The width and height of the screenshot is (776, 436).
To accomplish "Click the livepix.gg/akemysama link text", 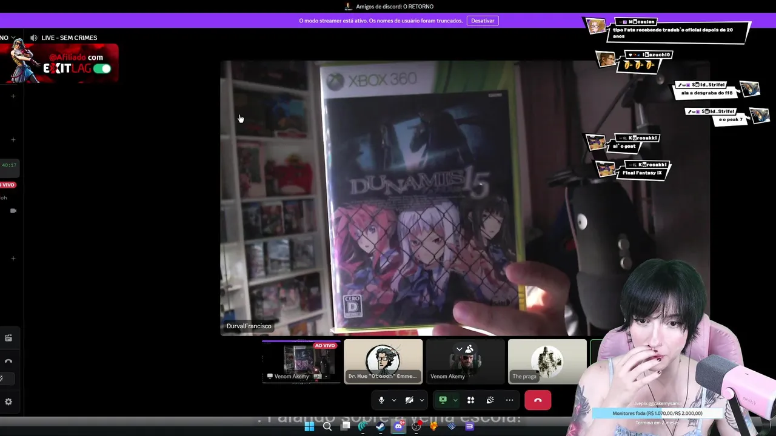I will tap(658, 403).
